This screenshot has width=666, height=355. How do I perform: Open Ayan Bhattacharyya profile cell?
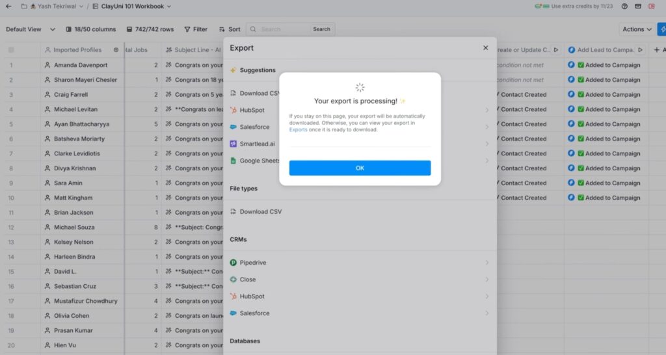(x=83, y=124)
